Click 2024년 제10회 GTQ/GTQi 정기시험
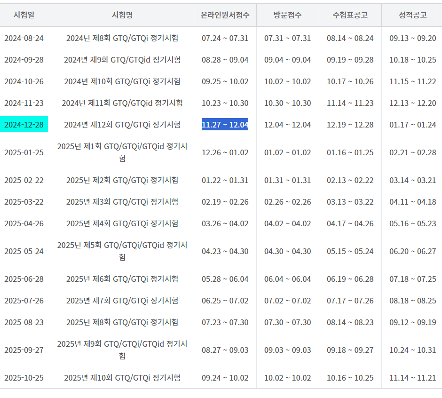Screen dimensions: 442x398 (122, 81)
